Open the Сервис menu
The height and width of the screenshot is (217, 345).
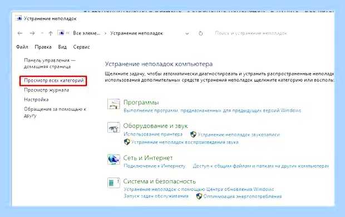(81, 47)
